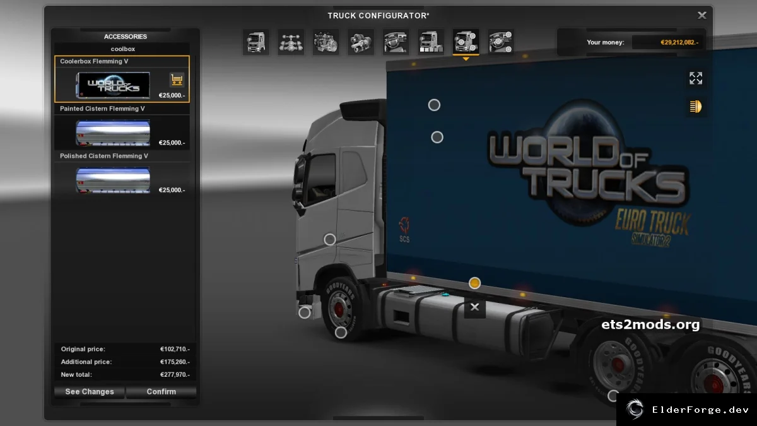Image resolution: width=757 pixels, height=426 pixels.
Task: Click the 'coolbox' category header
Action: (x=122, y=49)
